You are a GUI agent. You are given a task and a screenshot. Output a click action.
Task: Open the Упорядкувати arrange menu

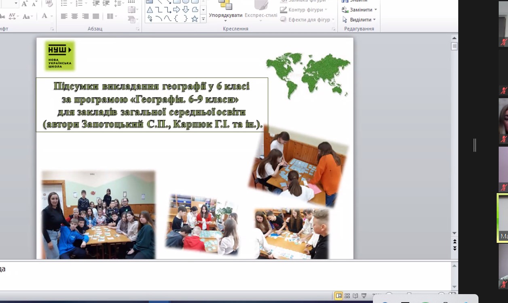225,15
